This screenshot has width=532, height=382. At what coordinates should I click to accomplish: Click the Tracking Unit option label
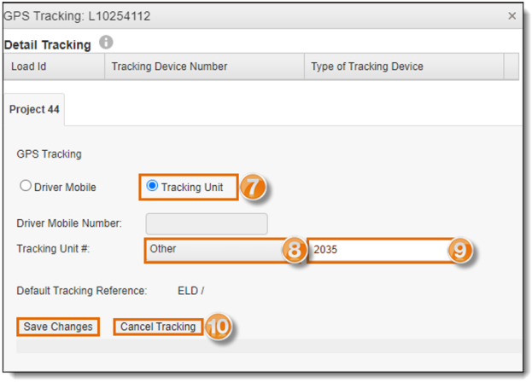click(192, 187)
